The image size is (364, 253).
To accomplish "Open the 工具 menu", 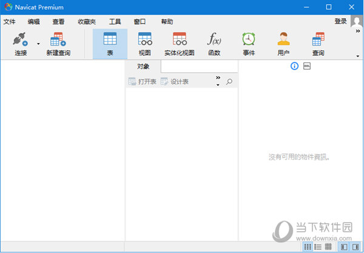I will [115, 22].
